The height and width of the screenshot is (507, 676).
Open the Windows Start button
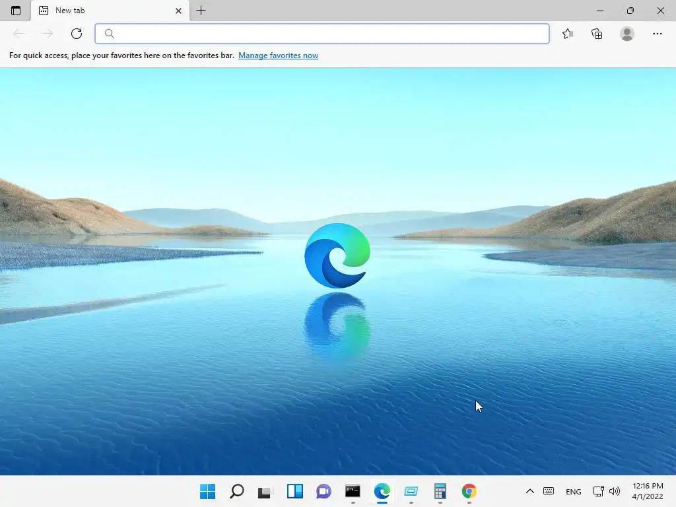tap(207, 491)
